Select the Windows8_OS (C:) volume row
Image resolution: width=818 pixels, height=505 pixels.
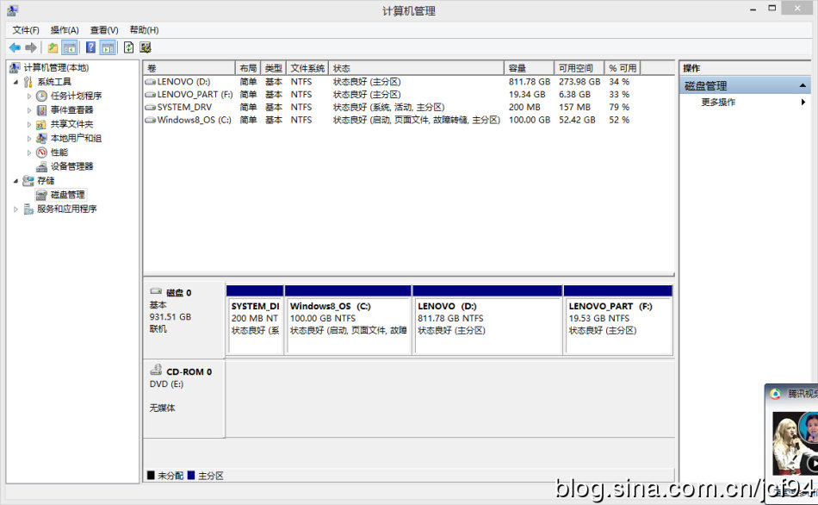click(194, 120)
